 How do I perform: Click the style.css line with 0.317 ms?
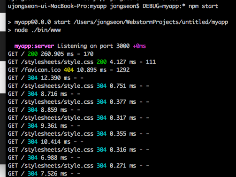point(78,118)
